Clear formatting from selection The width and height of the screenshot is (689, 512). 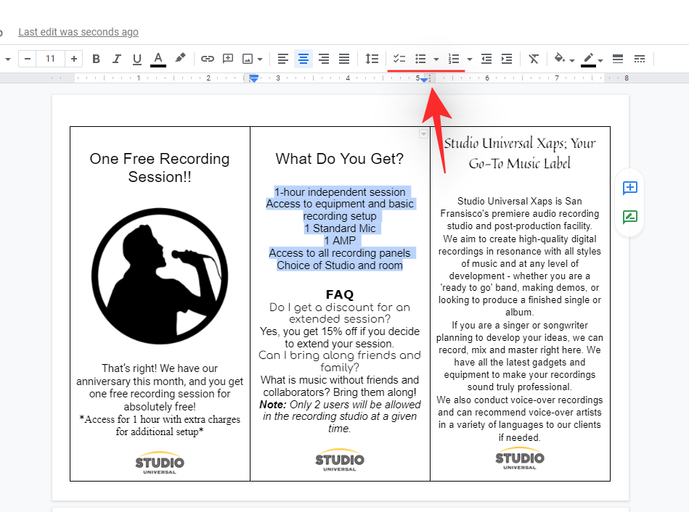(534, 59)
